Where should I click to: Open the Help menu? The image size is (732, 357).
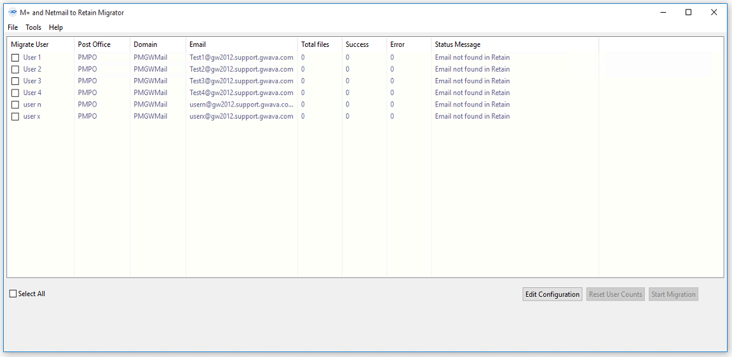[55, 27]
